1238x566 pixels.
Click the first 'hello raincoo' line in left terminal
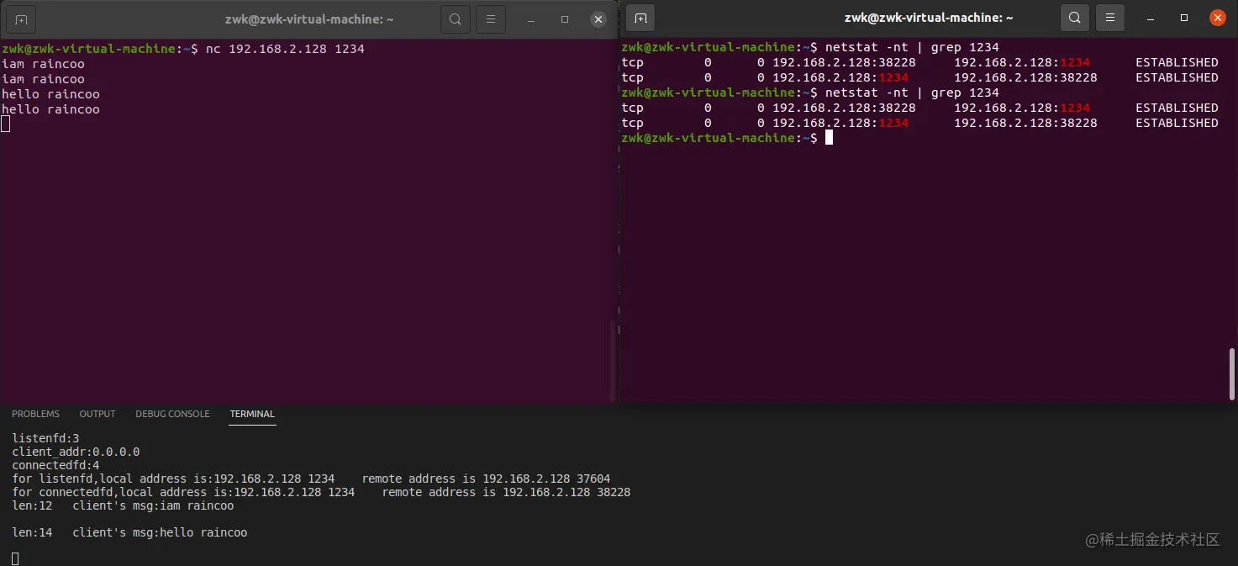tap(50, 94)
